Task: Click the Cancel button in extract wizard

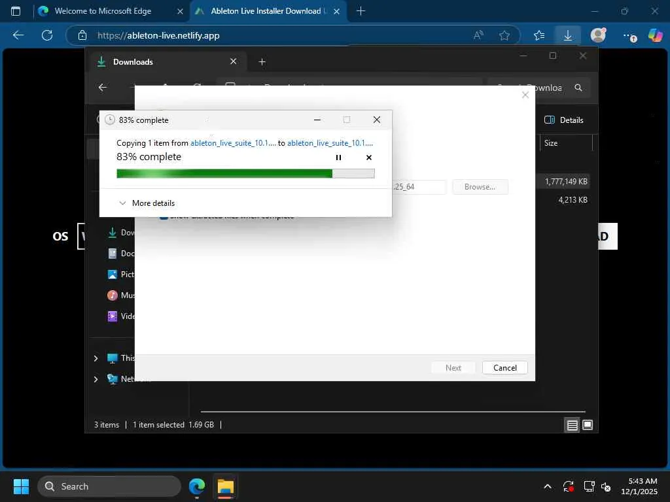Action: [504, 367]
